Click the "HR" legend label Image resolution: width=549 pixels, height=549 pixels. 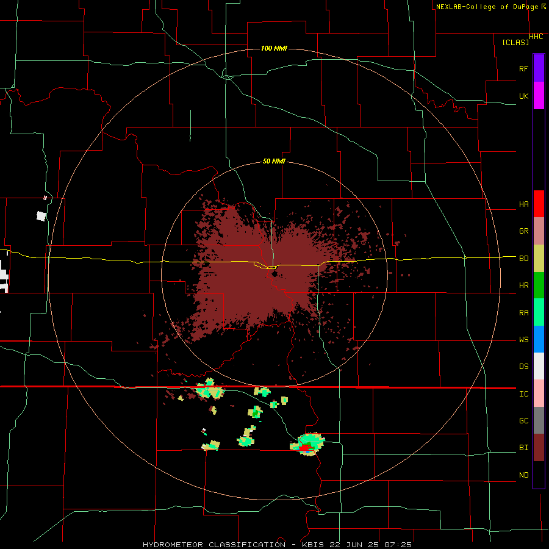523,285
